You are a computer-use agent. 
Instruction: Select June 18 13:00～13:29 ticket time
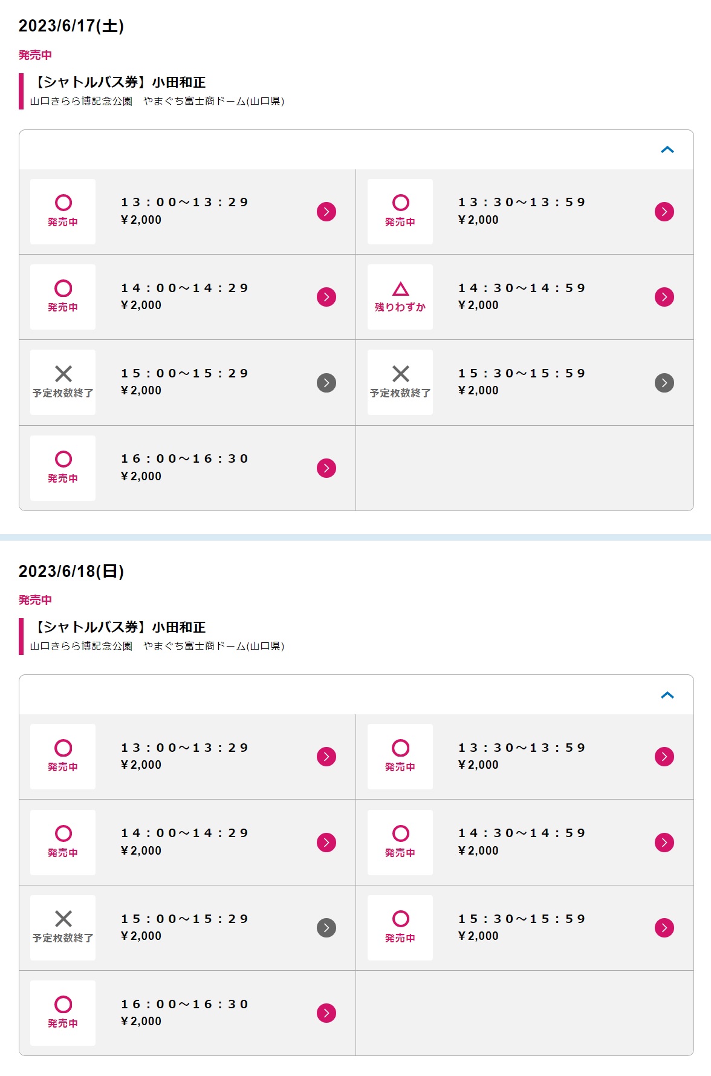point(184,748)
